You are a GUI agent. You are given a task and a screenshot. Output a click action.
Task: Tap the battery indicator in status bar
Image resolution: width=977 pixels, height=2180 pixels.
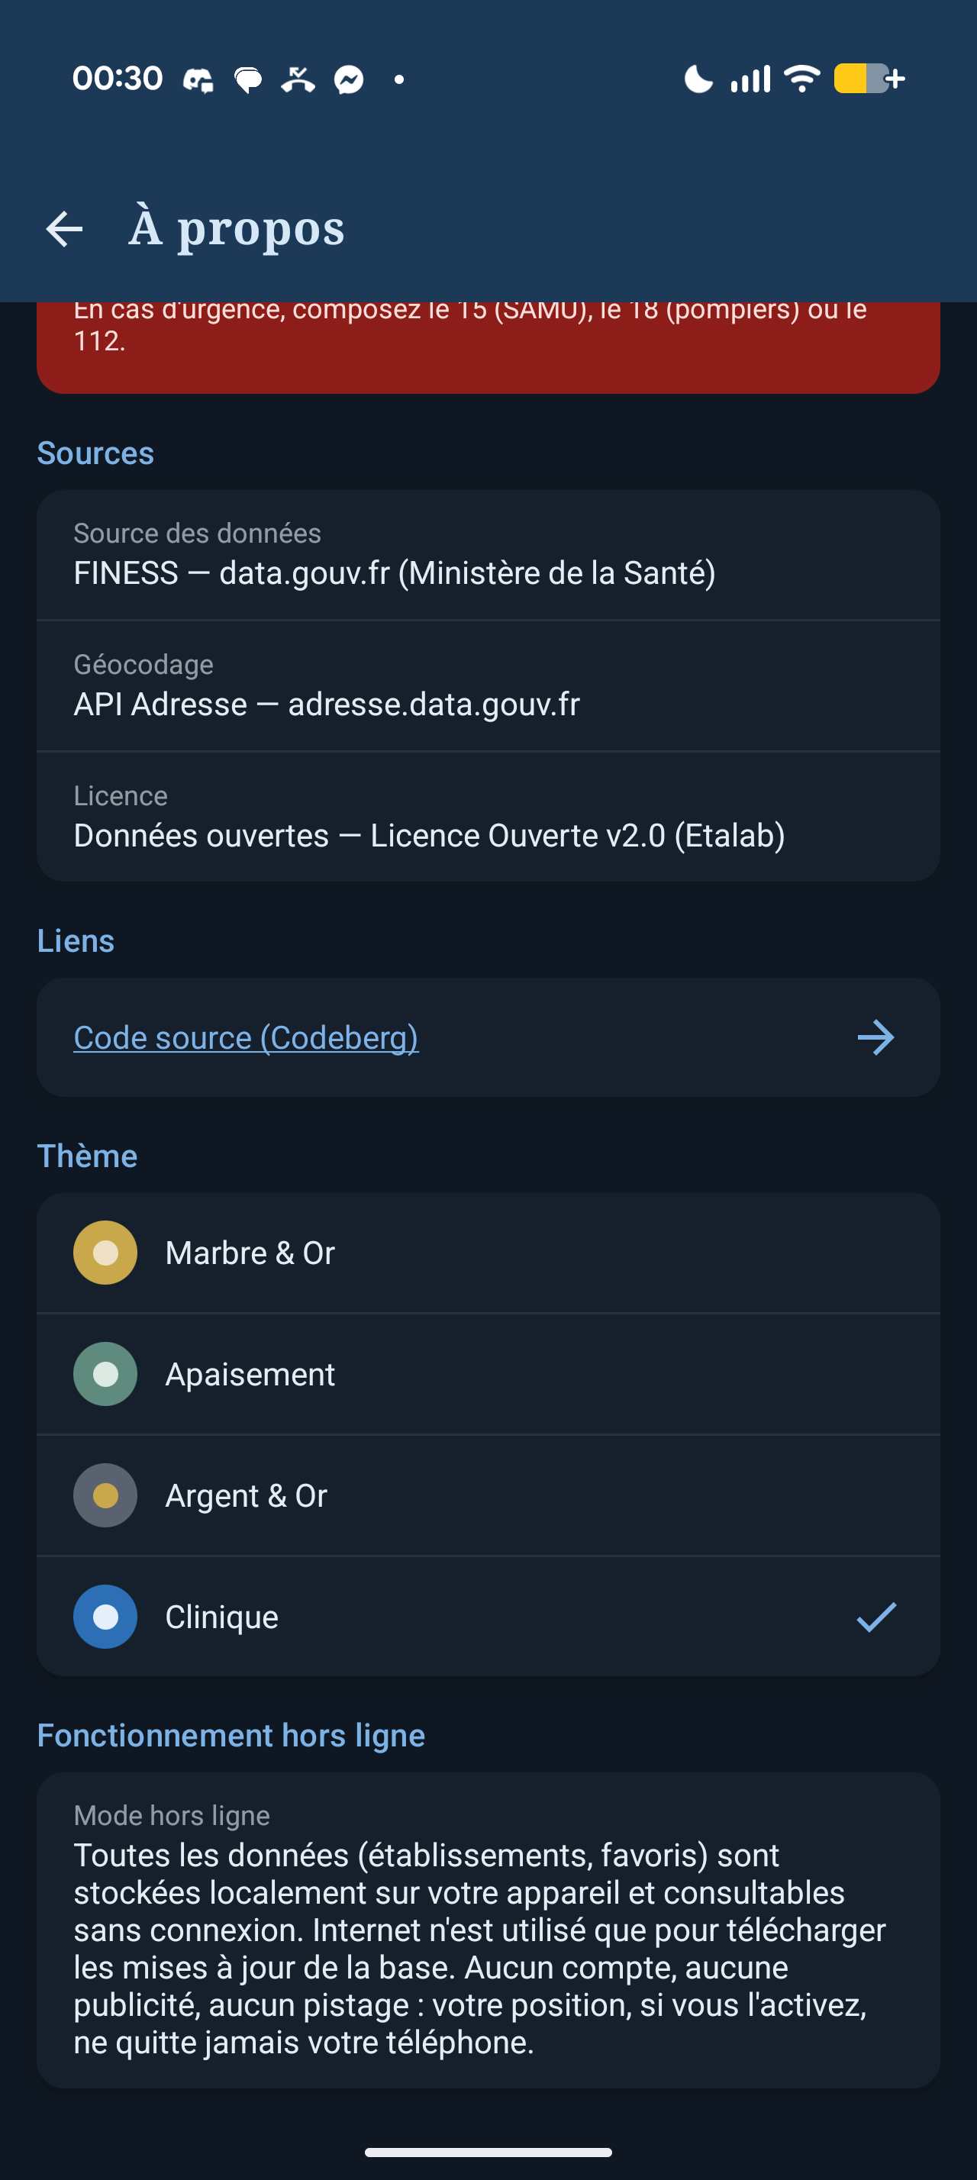click(869, 79)
